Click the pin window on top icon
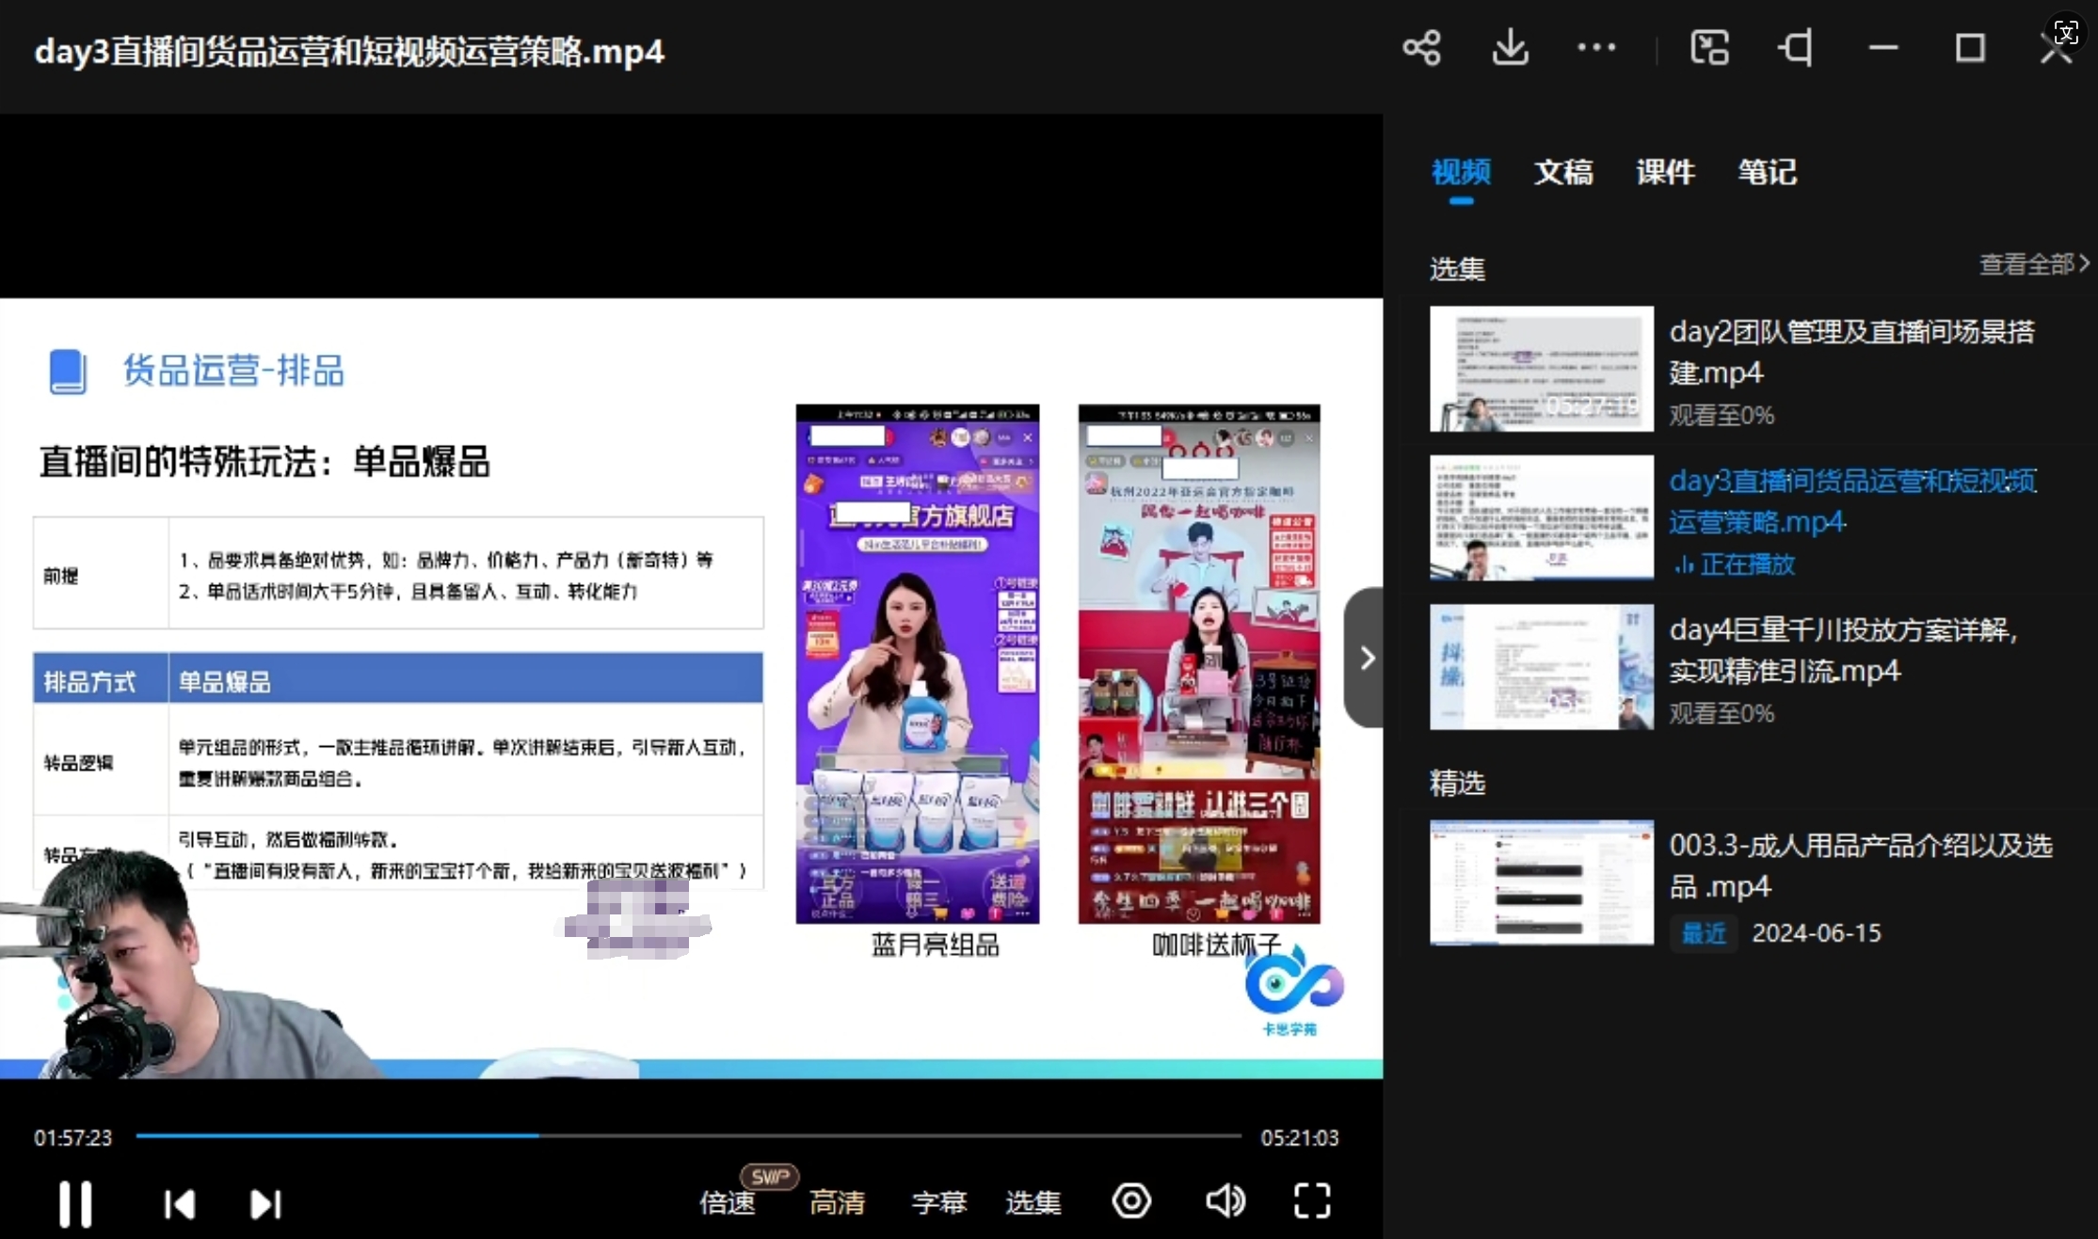Viewport: 2098px width, 1239px height. 1796,48
